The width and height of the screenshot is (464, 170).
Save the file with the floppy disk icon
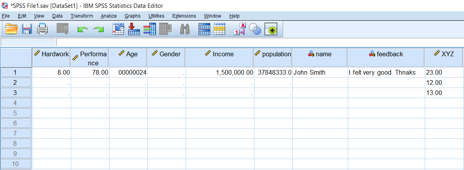pos(27,29)
